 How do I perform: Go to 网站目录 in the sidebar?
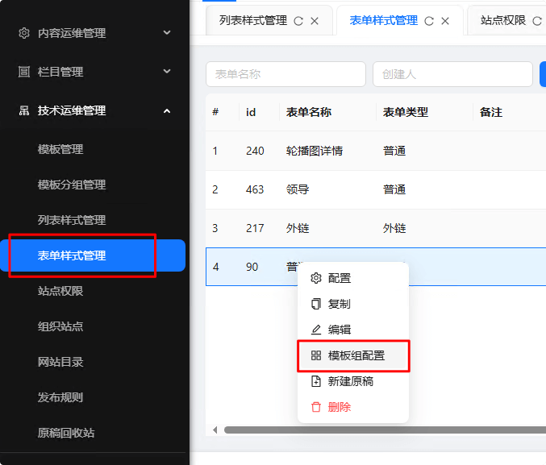coord(60,362)
